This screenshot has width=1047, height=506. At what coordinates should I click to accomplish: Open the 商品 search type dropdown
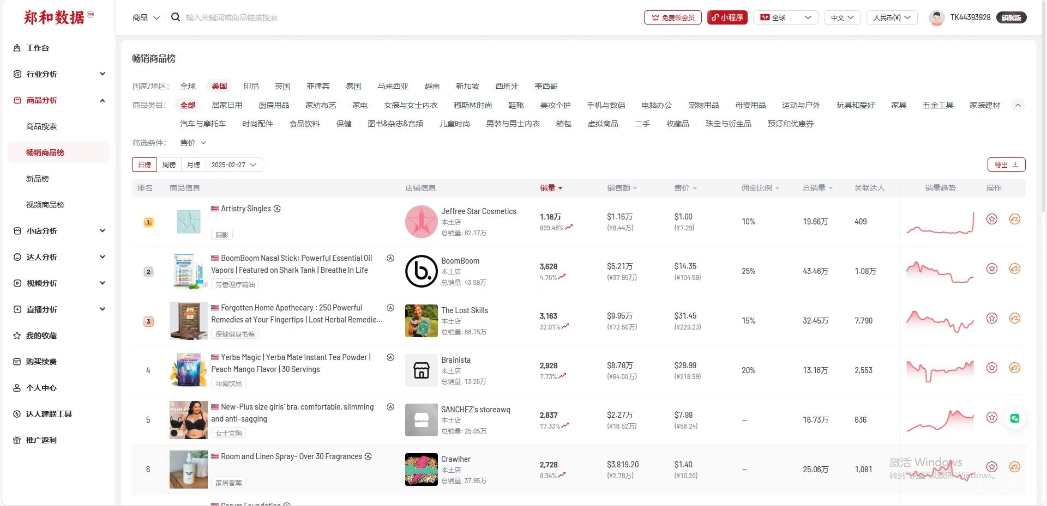pyautogui.click(x=146, y=17)
